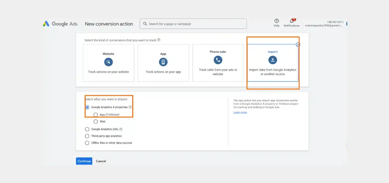Click the New conversion action title
Screen dimensions: 389x183
pyautogui.click(x=109, y=24)
